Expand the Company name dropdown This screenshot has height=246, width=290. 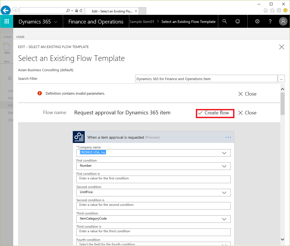(224, 153)
